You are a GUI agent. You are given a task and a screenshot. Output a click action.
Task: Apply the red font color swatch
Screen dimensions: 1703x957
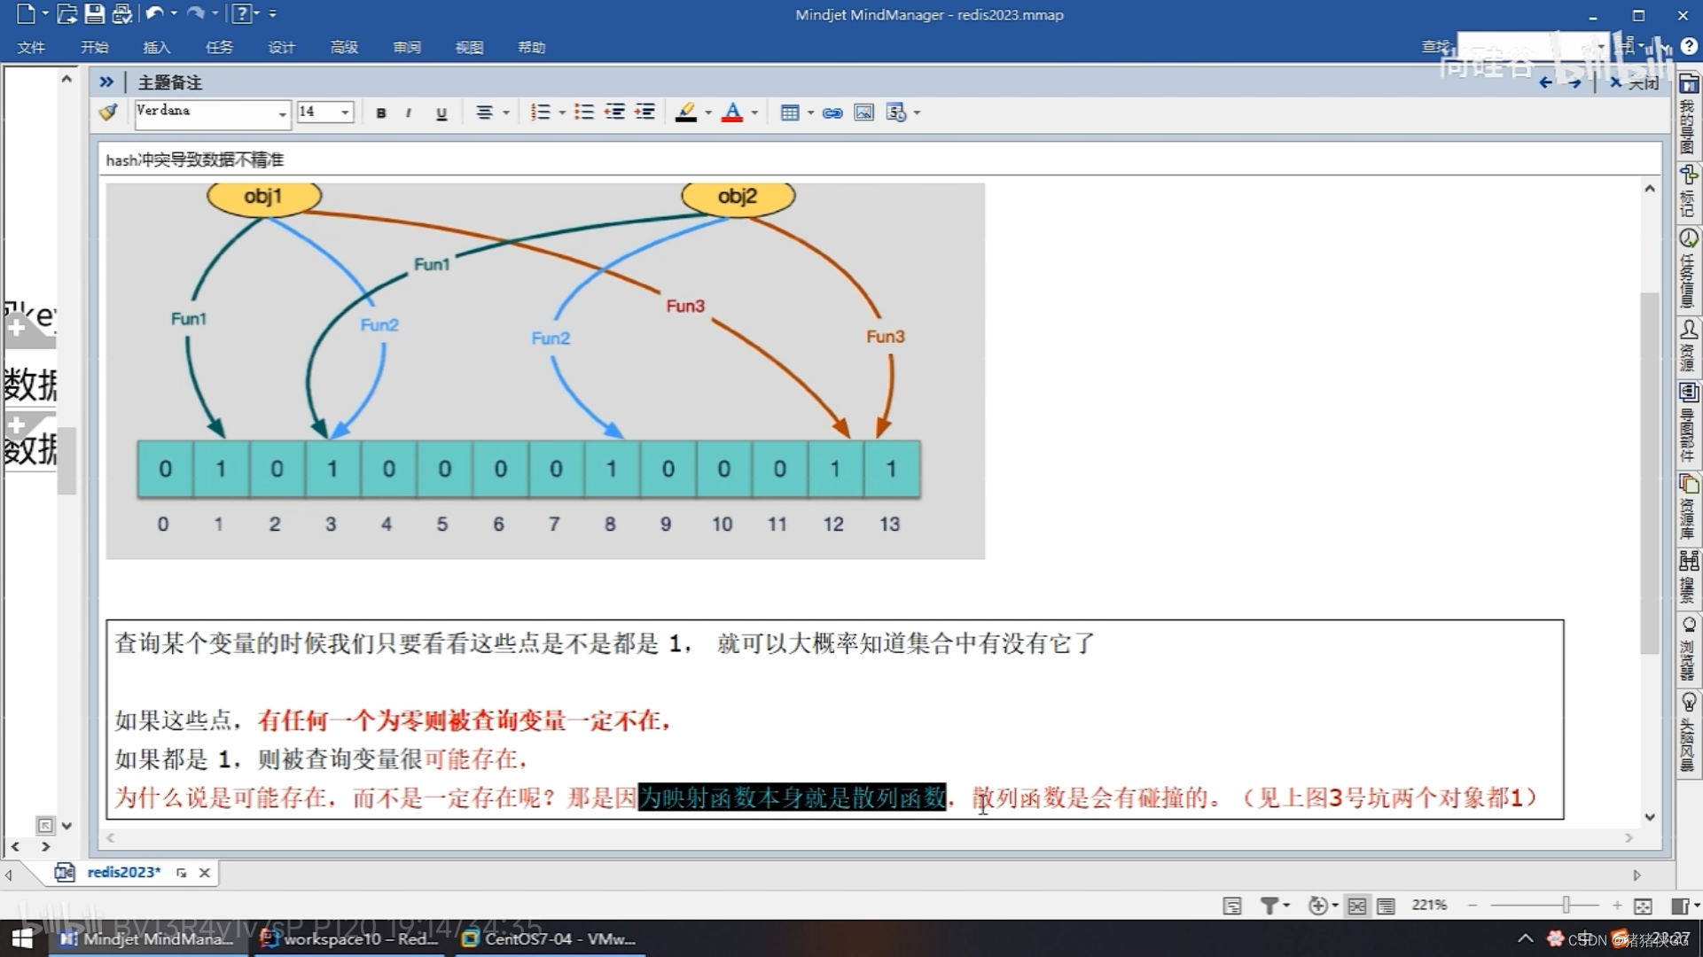click(732, 113)
